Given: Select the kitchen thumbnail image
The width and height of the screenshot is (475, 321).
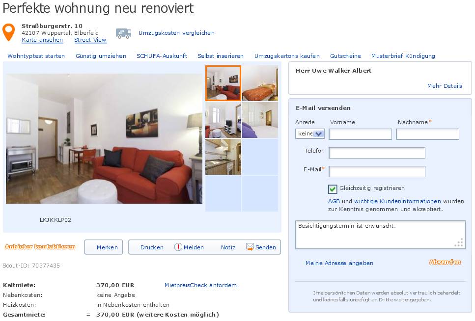Looking at the screenshot, I should tap(224, 157).
